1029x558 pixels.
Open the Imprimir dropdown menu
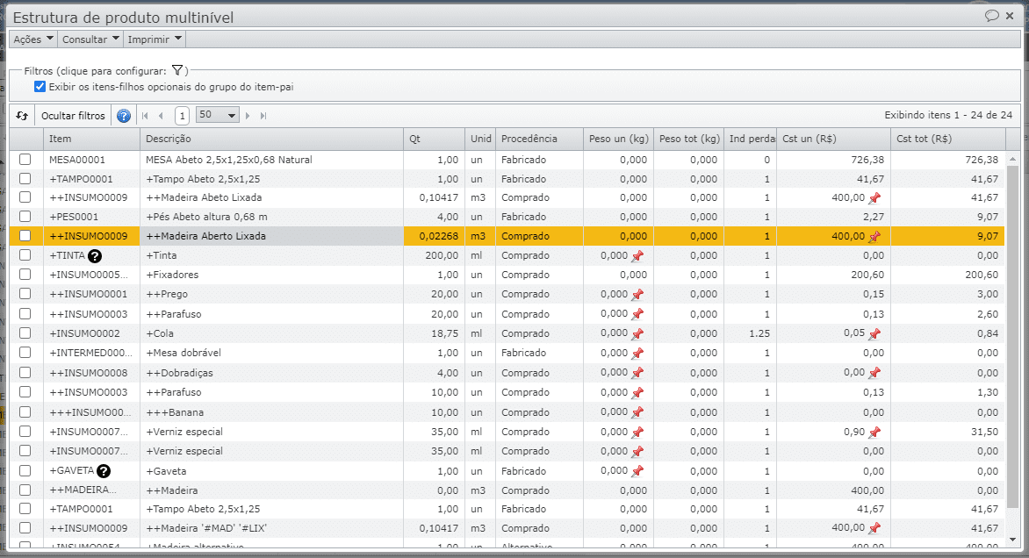[x=155, y=39]
